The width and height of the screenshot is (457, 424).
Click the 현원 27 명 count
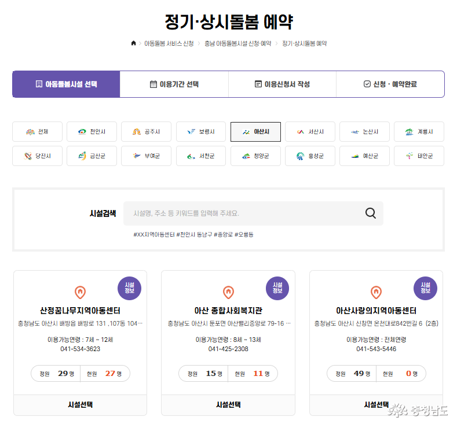pos(104,374)
